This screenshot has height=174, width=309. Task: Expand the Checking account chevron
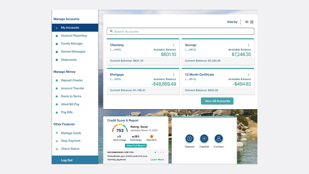click(x=174, y=45)
